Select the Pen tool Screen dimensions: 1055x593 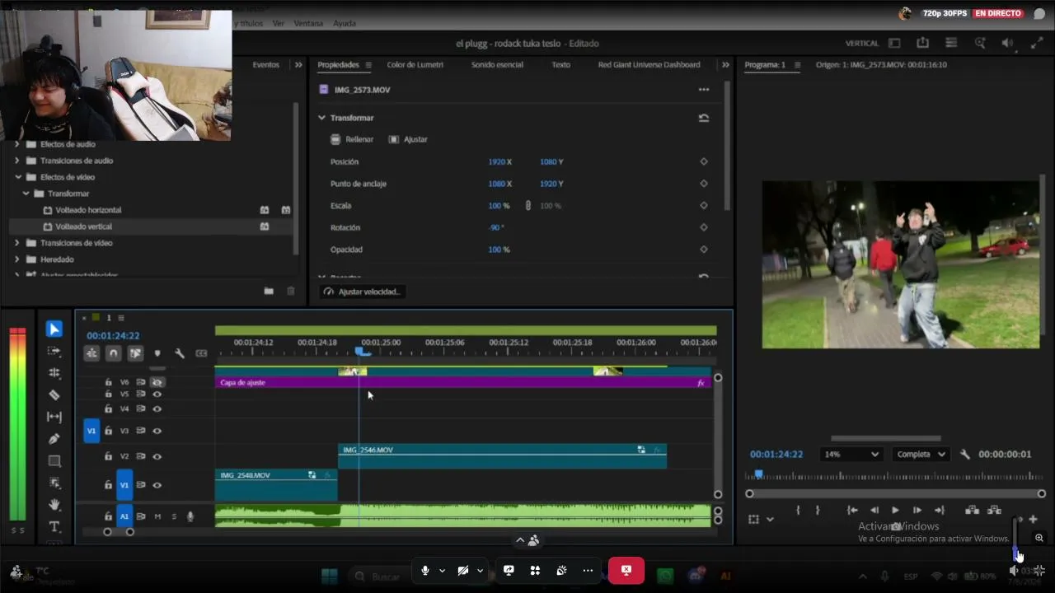[x=54, y=439]
